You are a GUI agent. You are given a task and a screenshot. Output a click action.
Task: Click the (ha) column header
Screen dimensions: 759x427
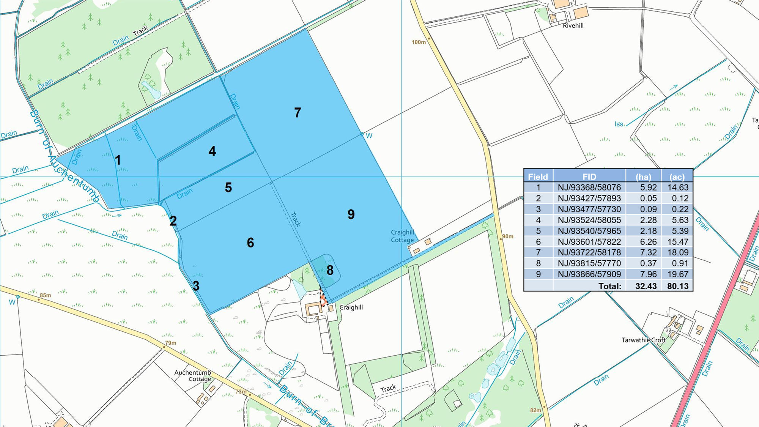click(643, 176)
